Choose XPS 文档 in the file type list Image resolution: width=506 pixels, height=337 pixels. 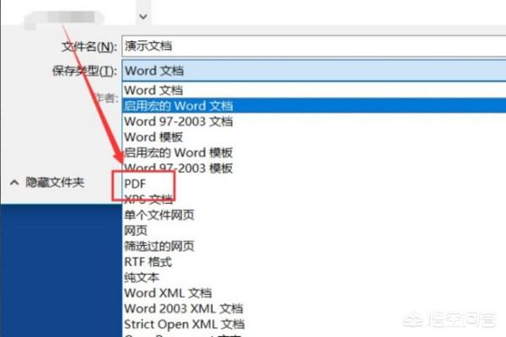[148, 199]
